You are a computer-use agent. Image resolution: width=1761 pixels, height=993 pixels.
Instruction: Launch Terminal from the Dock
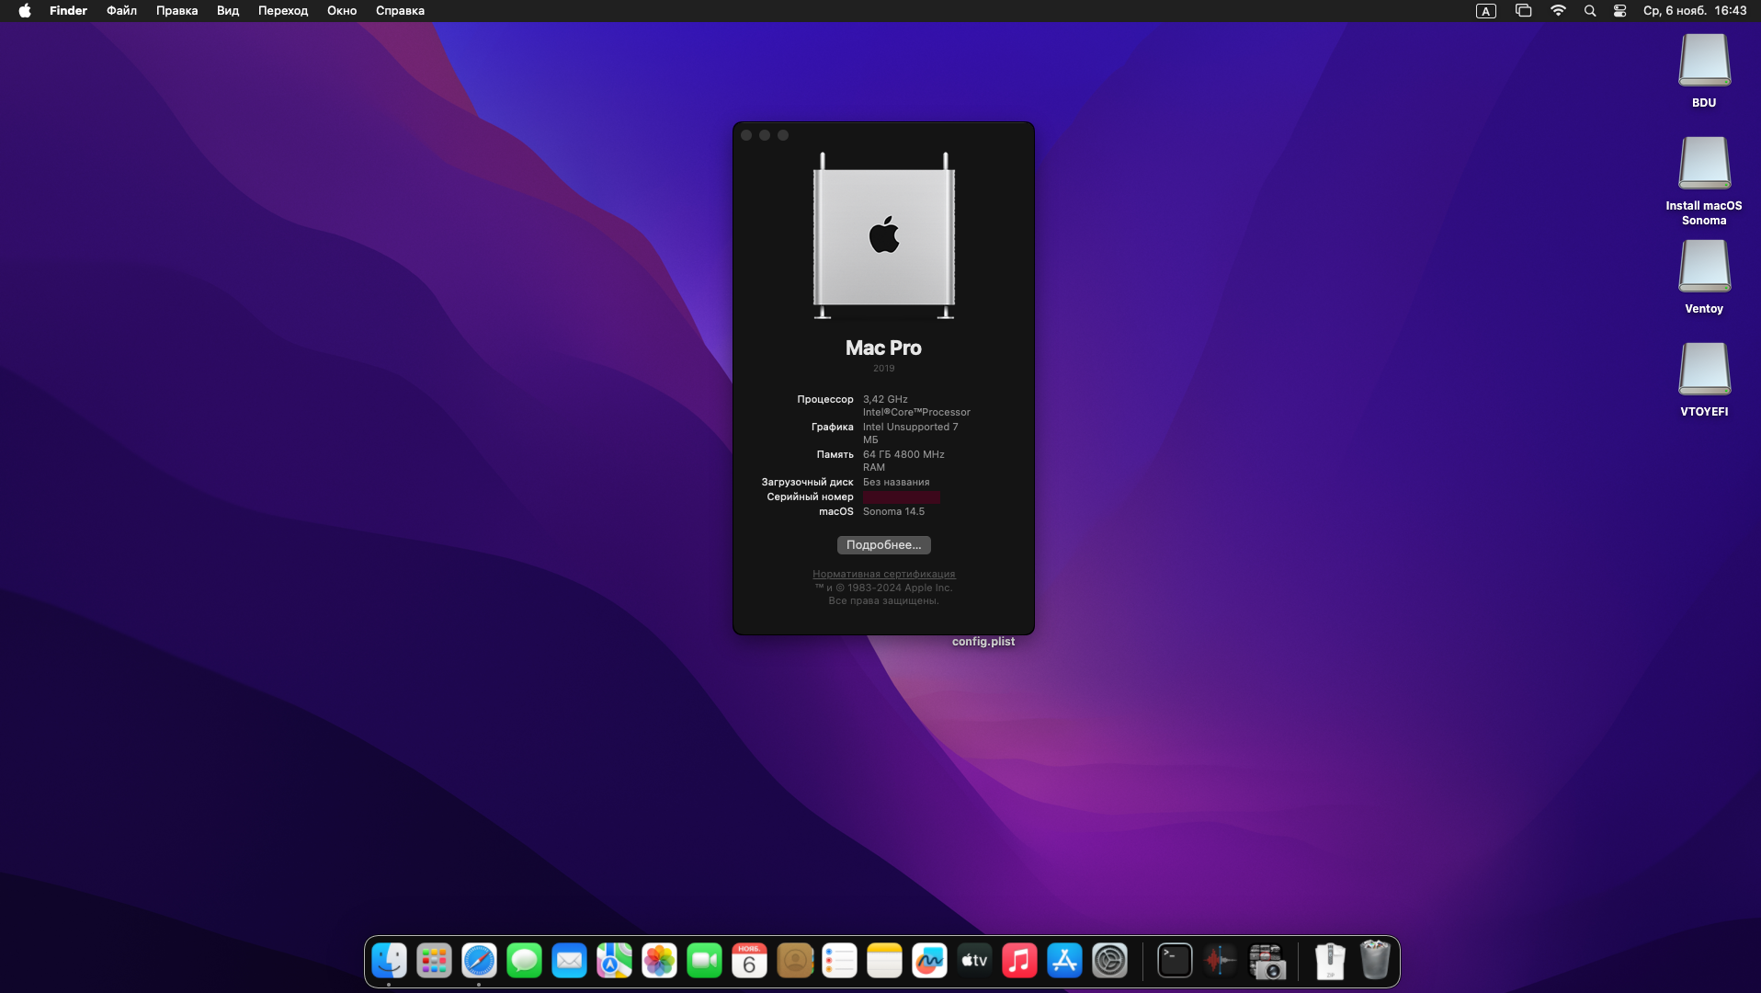(x=1175, y=961)
